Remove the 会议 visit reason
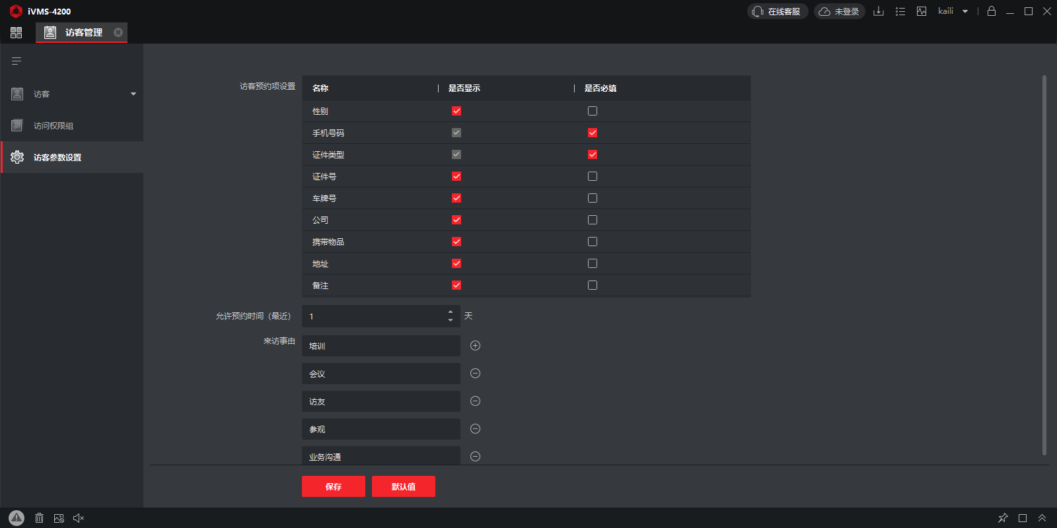 click(475, 374)
